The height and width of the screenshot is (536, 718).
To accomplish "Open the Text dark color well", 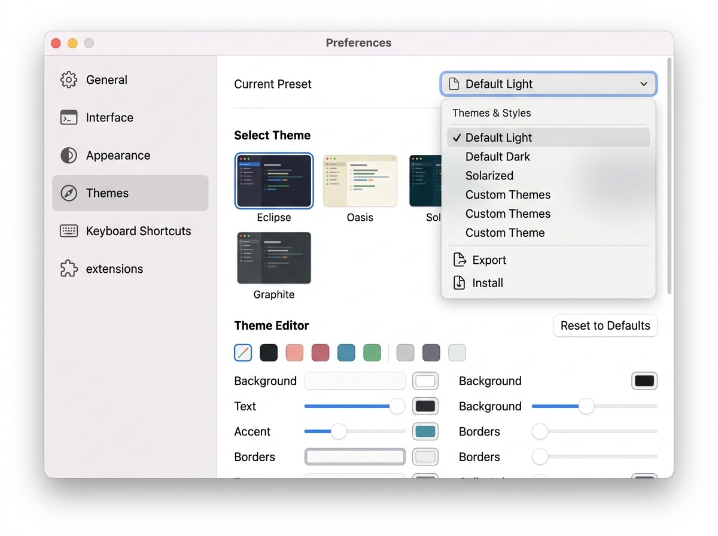I will point(425,406).
